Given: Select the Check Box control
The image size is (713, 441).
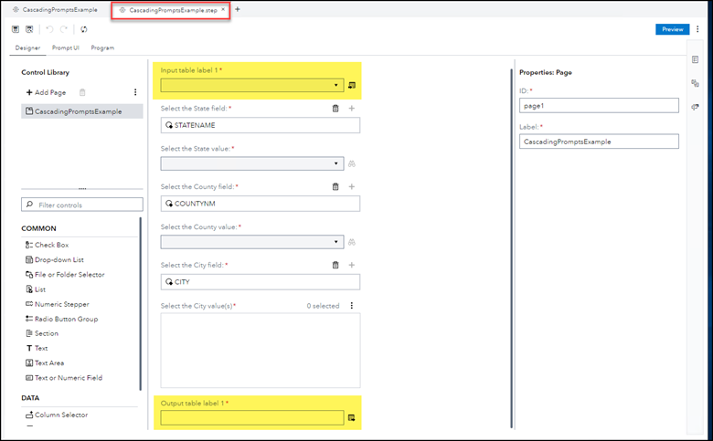Looking at the screenshot, I should 47,245.
